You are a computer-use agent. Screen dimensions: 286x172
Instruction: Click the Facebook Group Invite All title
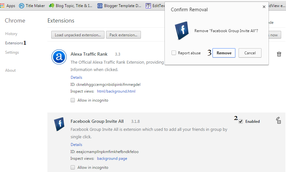pos(97,122)
